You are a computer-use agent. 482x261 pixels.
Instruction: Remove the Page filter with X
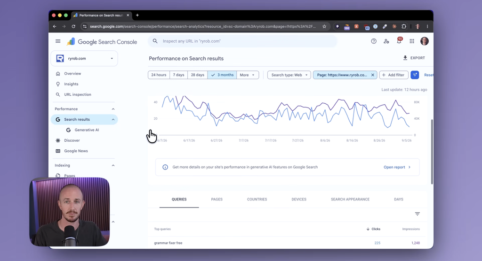pyautogui.click(x=373, y=75)
